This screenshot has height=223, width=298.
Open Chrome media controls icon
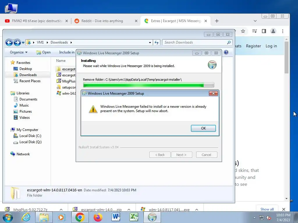[254, 31]
